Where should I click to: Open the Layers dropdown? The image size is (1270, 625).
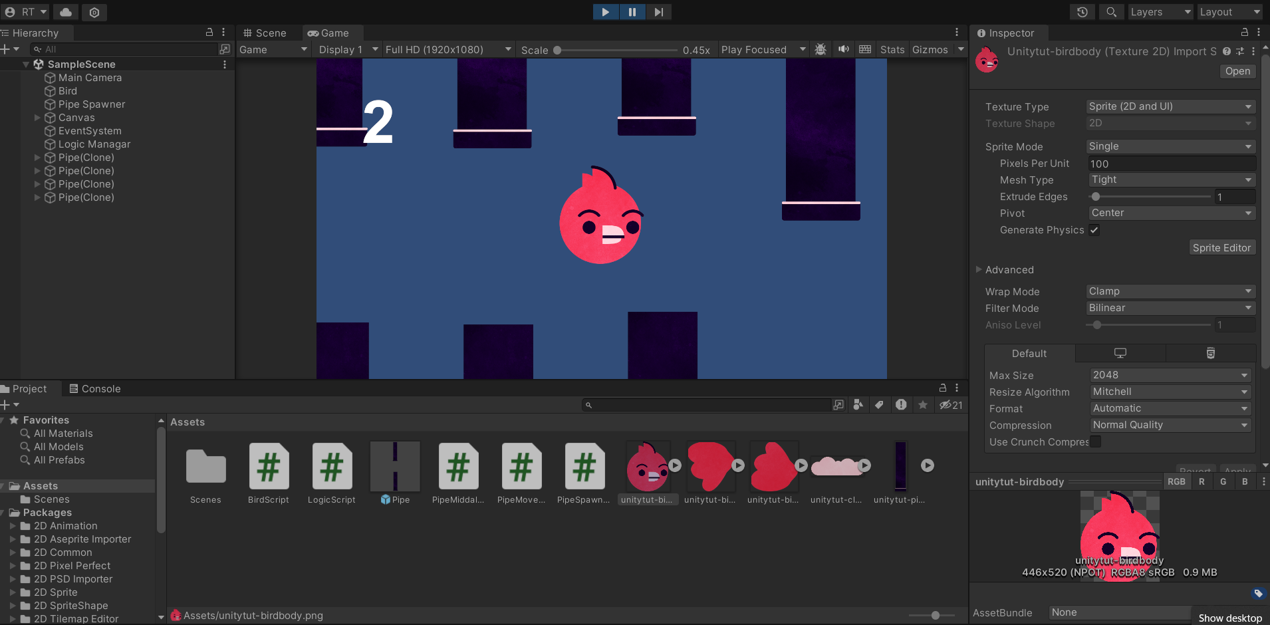[x=1160, y=12]
